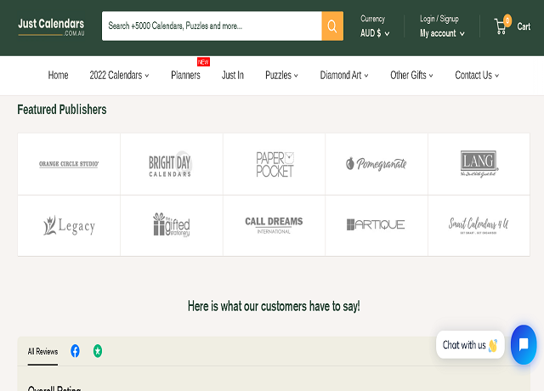The image size is (544, 391).
Task: Go to the Home page
Action: (58, 75)
